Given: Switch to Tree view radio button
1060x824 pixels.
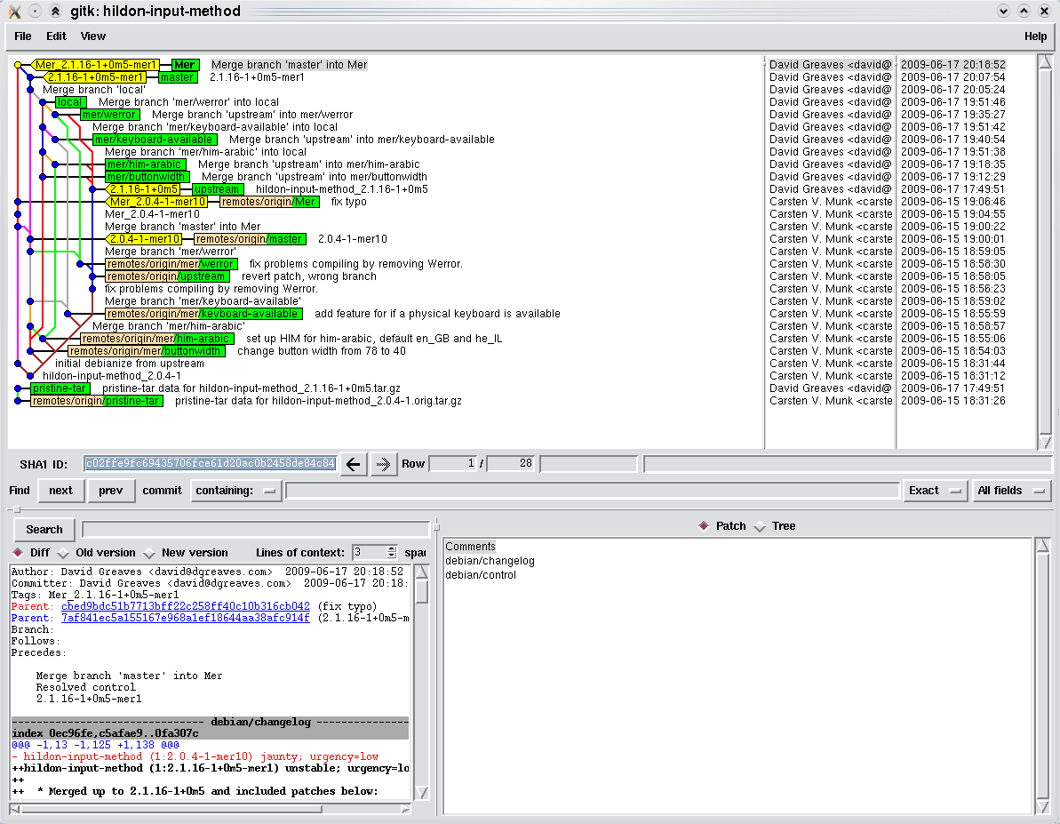Looking at the screenshot, I should [x=760, y=526].
